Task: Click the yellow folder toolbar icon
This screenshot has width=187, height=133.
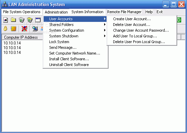Action: click(x=14, y=20)
